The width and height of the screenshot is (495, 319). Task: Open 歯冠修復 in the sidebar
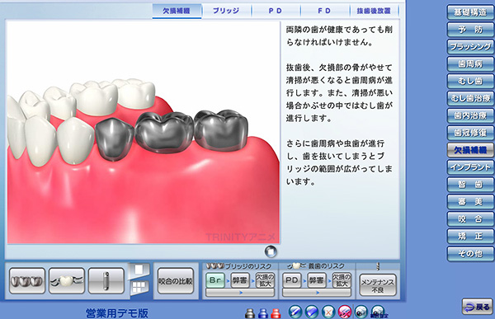pyautogui.click(x=470, y=133)
